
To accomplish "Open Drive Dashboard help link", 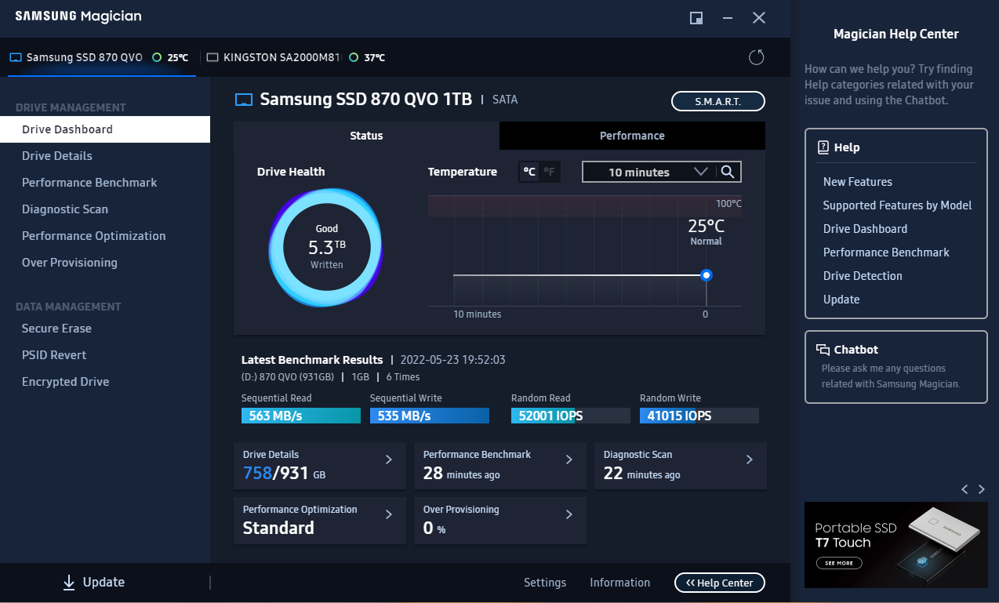I will click(x=865, y=229).
